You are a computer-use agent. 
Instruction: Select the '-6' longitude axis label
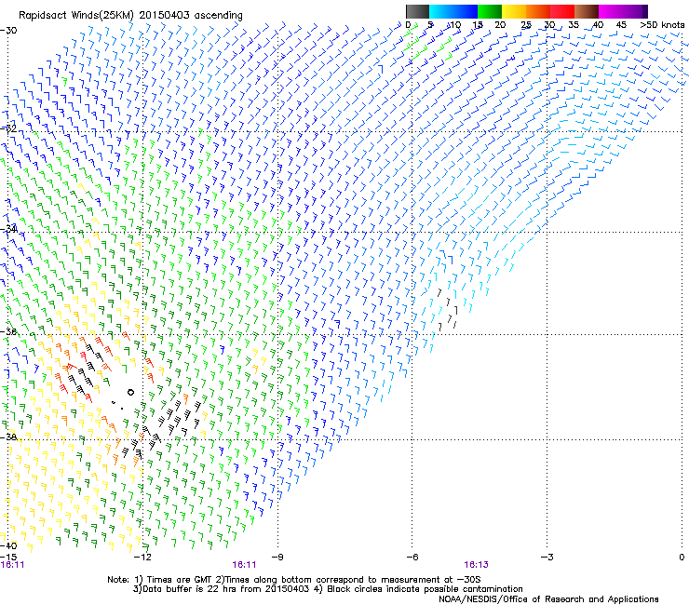(x=412, y=557)
